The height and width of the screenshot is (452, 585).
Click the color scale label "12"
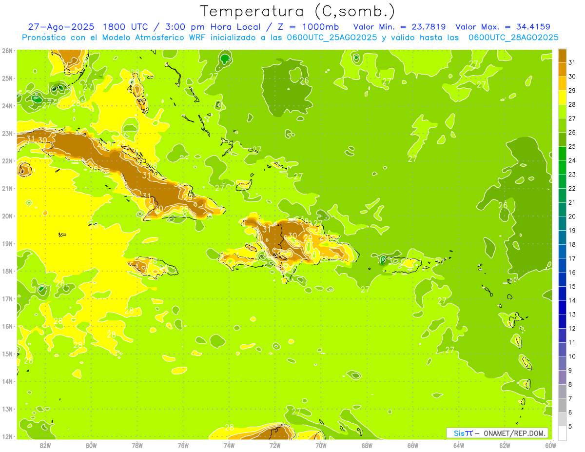[x=572, y=328]
